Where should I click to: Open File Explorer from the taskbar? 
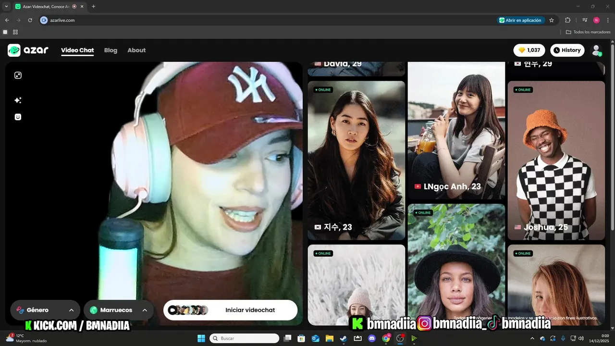(330, 338)
